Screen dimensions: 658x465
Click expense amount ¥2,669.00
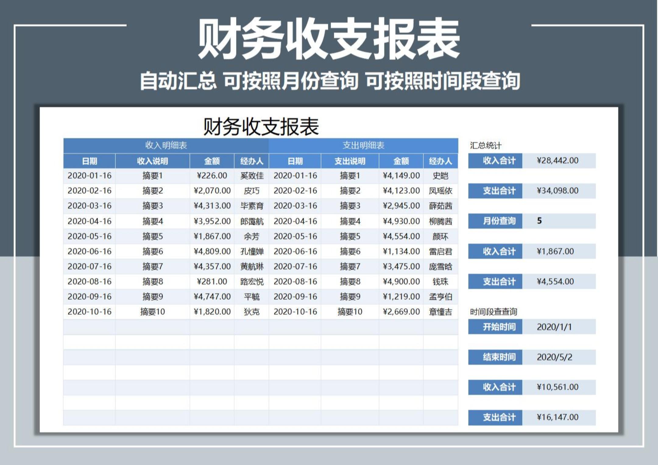pos(401,312)
